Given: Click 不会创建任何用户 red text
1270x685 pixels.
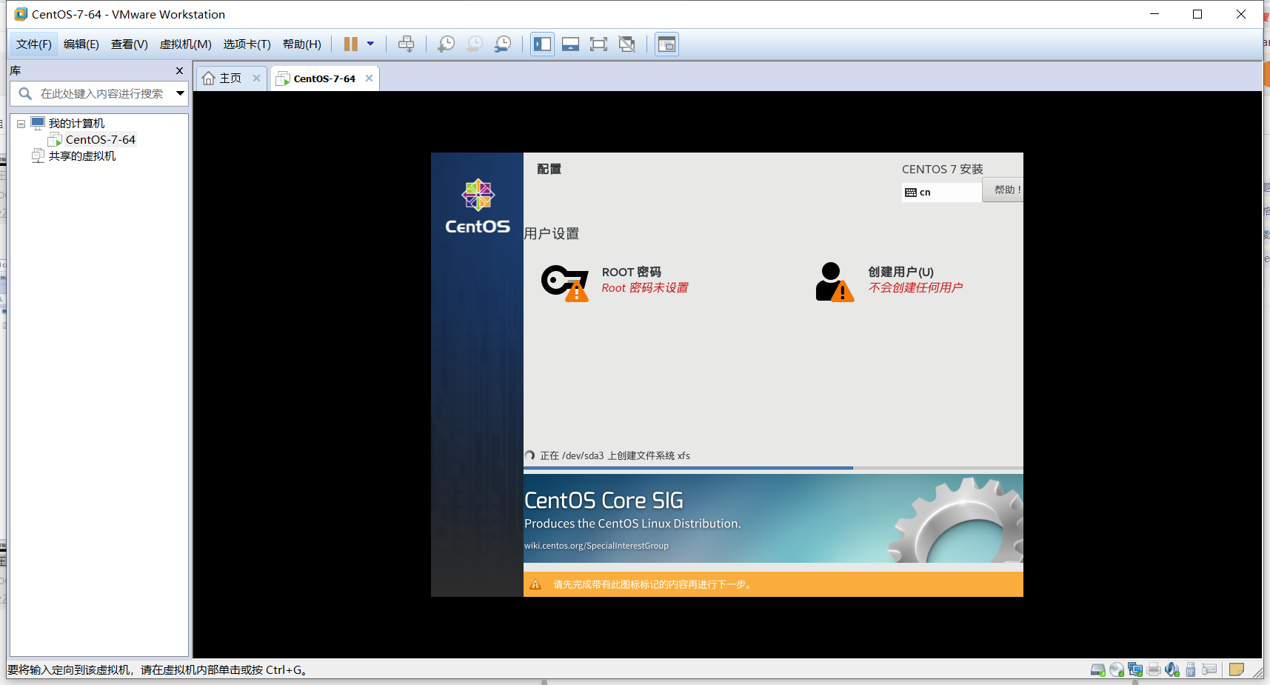Looking at the screenshot, I should point(915,288).
